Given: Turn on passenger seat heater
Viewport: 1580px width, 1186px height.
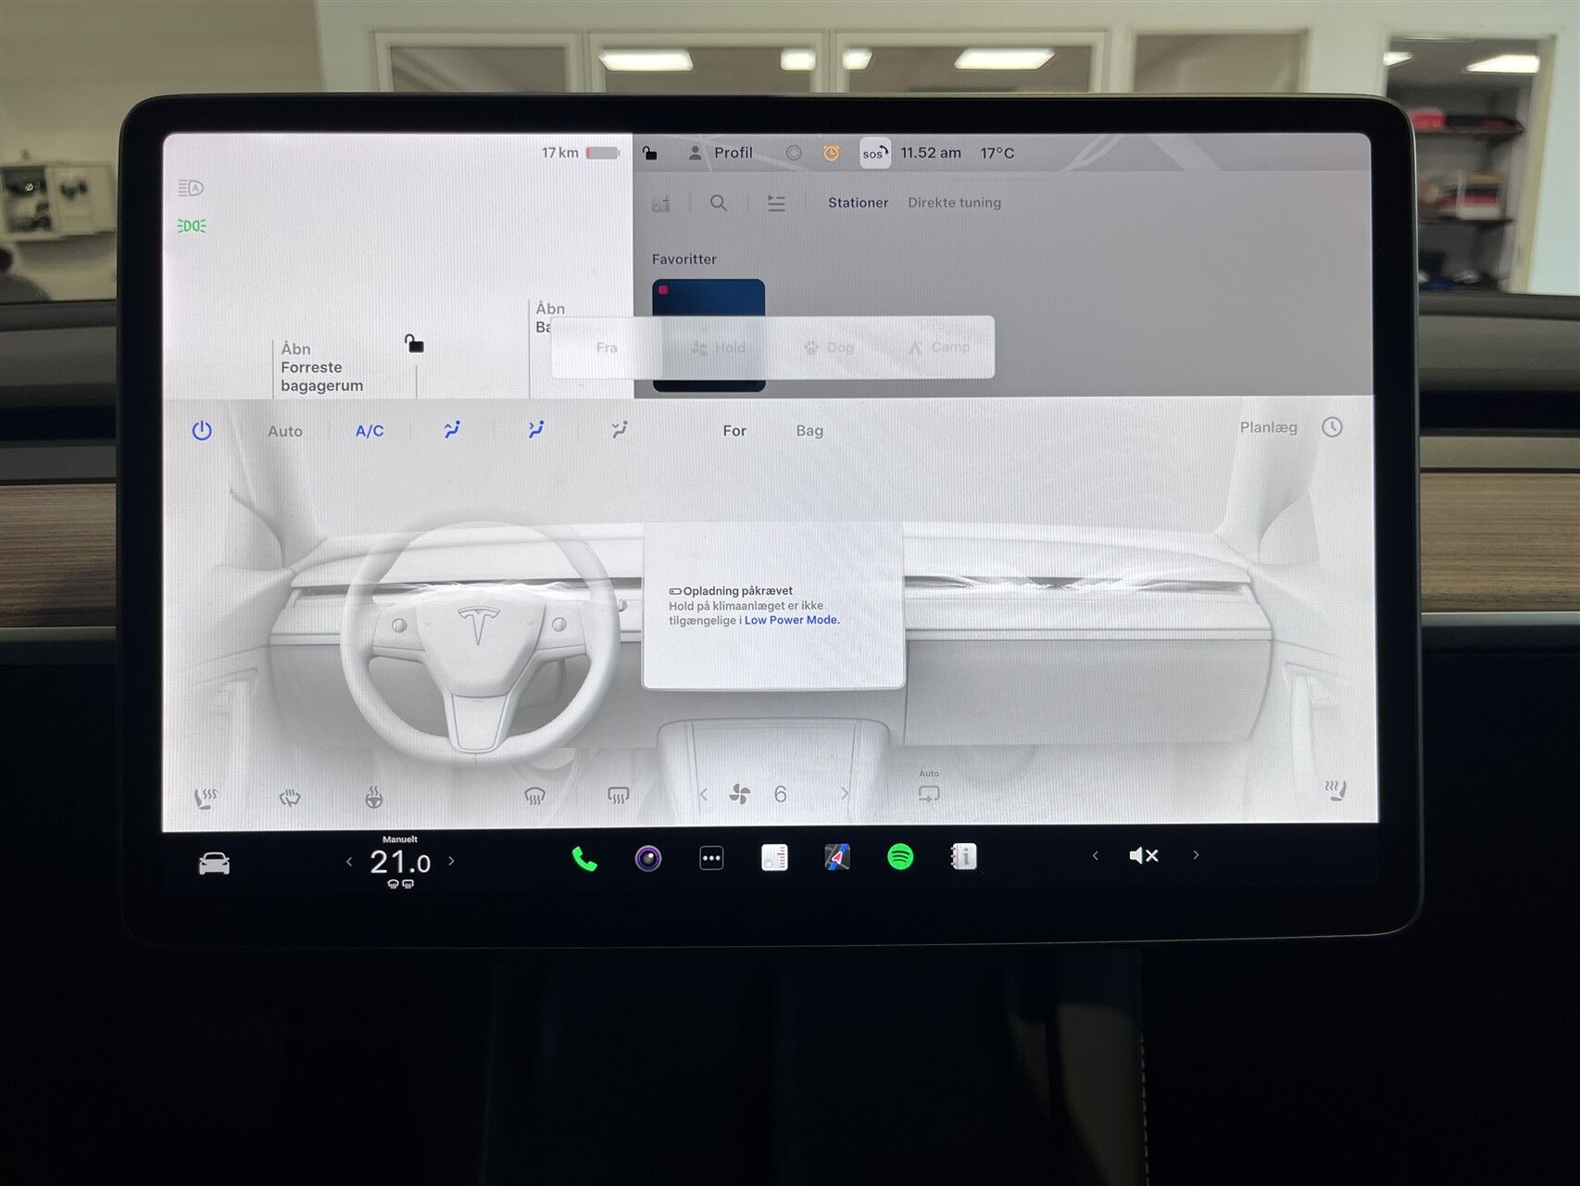Looking at the screenshot, I should click(1335, 790).
